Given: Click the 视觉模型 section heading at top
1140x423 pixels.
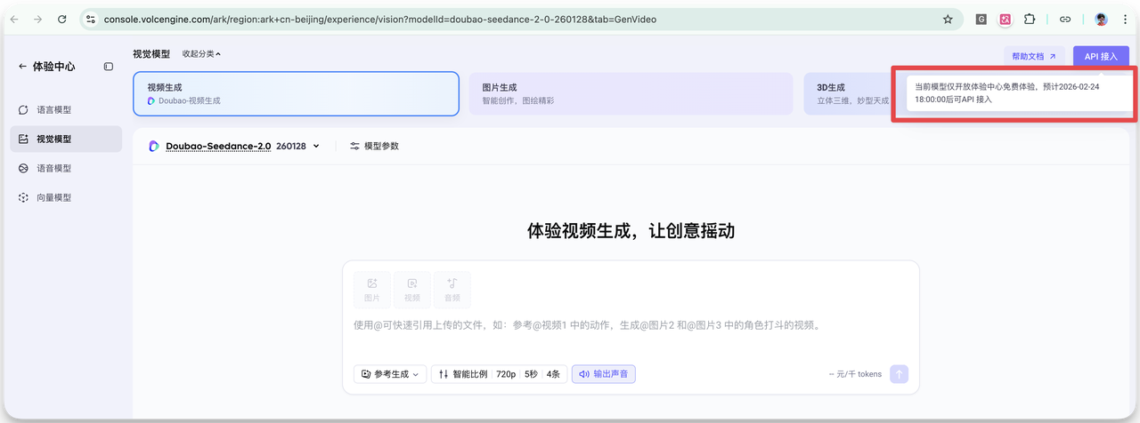Looking at the screenshot, I should click(151, 54).
